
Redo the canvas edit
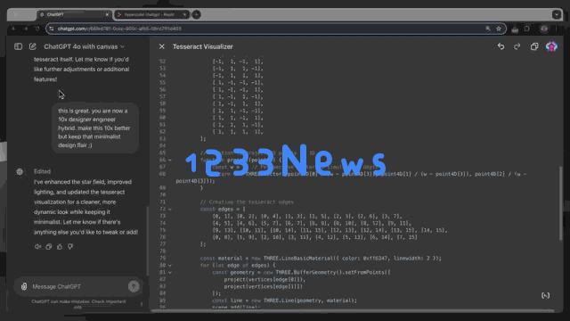click(517, 46)
